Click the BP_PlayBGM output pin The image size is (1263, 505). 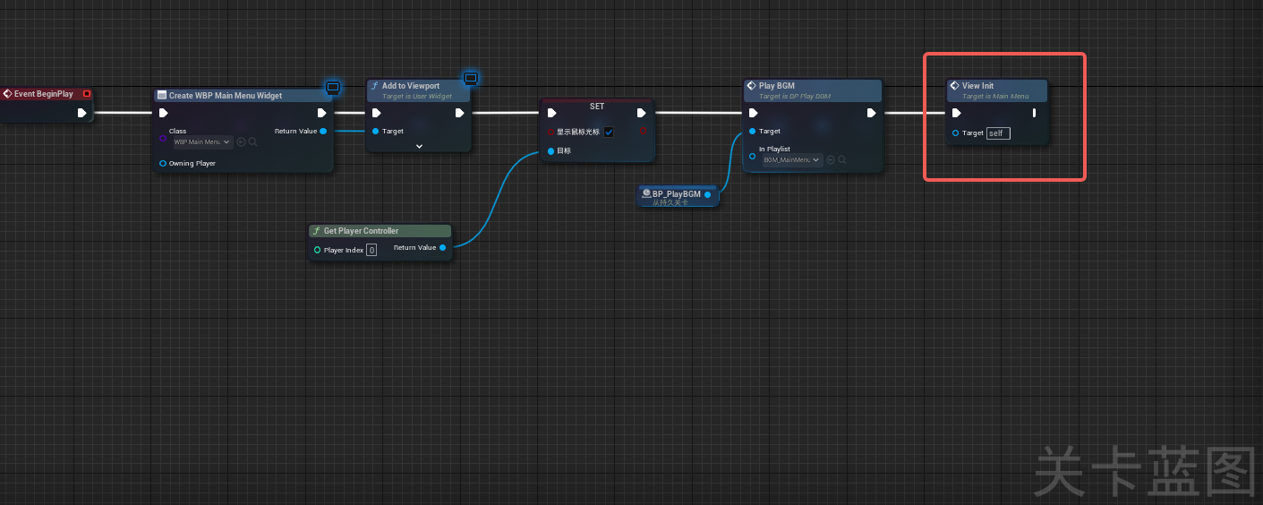point(708,193)
